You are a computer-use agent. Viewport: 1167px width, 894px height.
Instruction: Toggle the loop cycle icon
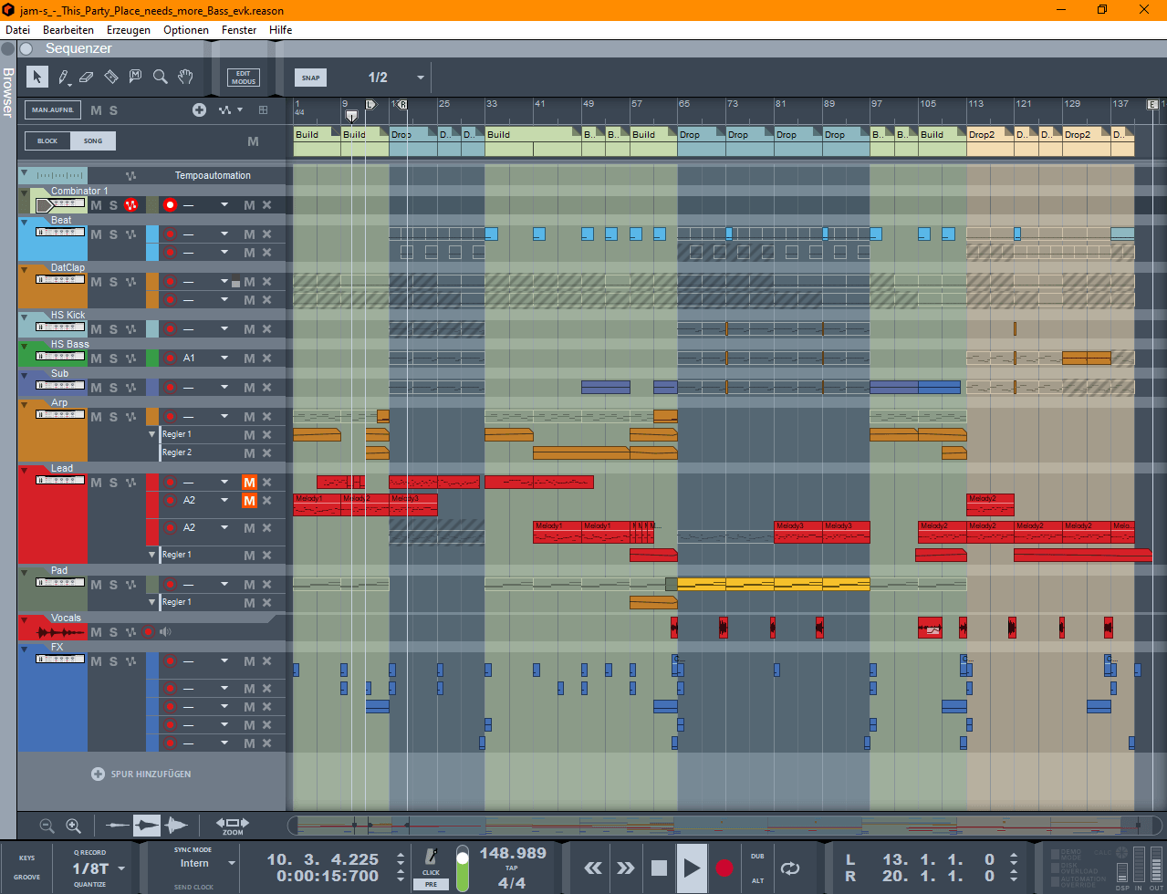(x=790, y=868)
